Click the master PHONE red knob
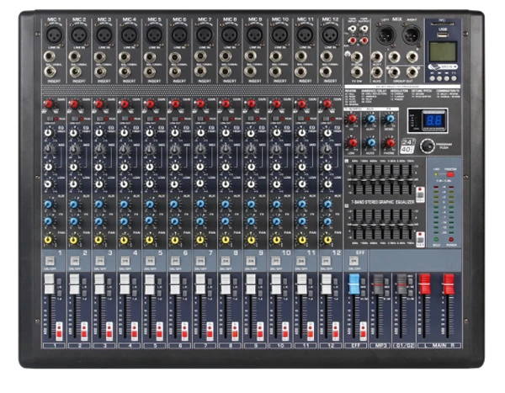The height and width of the screenshot is (393, 505). pos(390,142)
